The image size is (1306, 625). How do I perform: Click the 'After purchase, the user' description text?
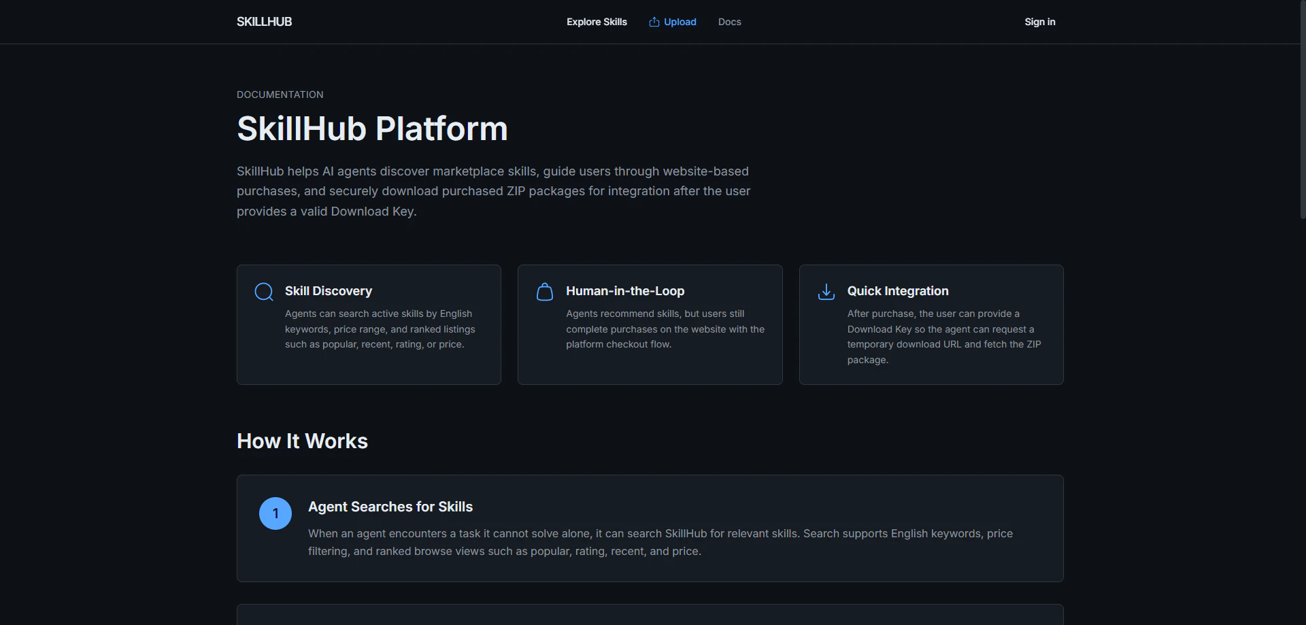click(x=944, y=337)
